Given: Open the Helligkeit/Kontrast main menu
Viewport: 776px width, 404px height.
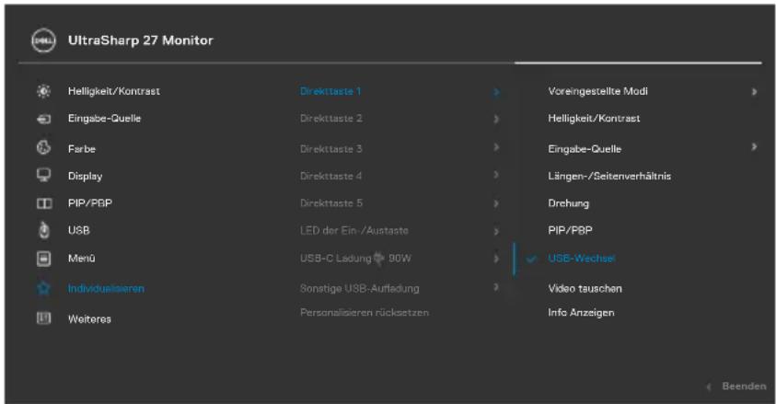Looking at the screenshot, I should click(x=114, y=91).
